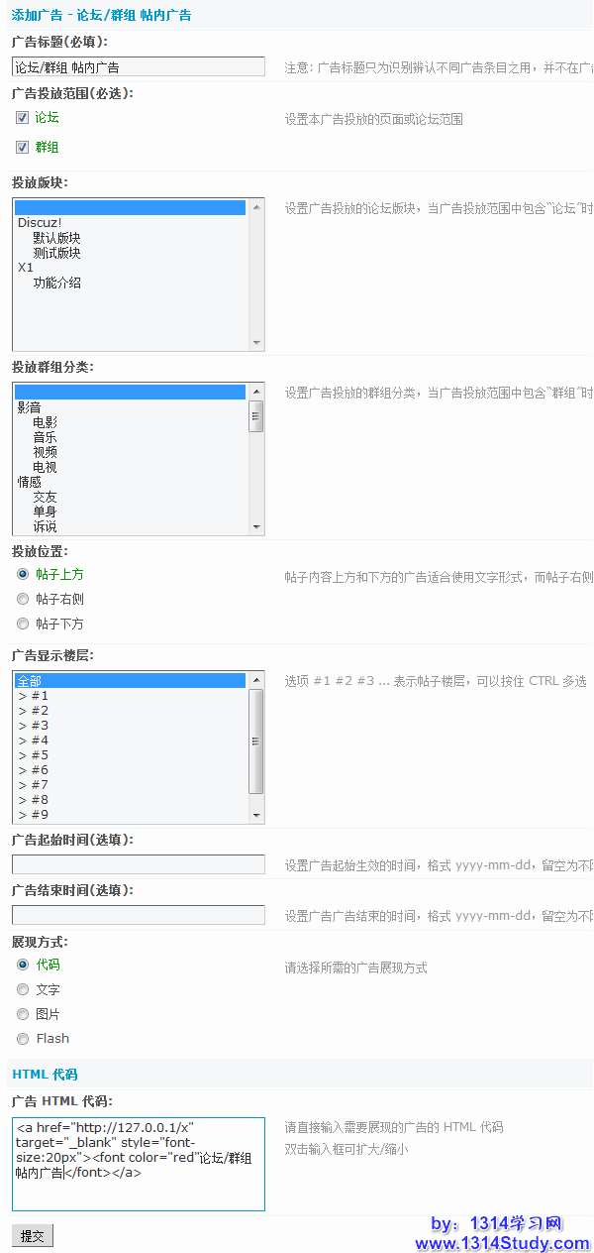Select the 帖子上方 radio button
594x1253 pixels.
pos(23,574)
